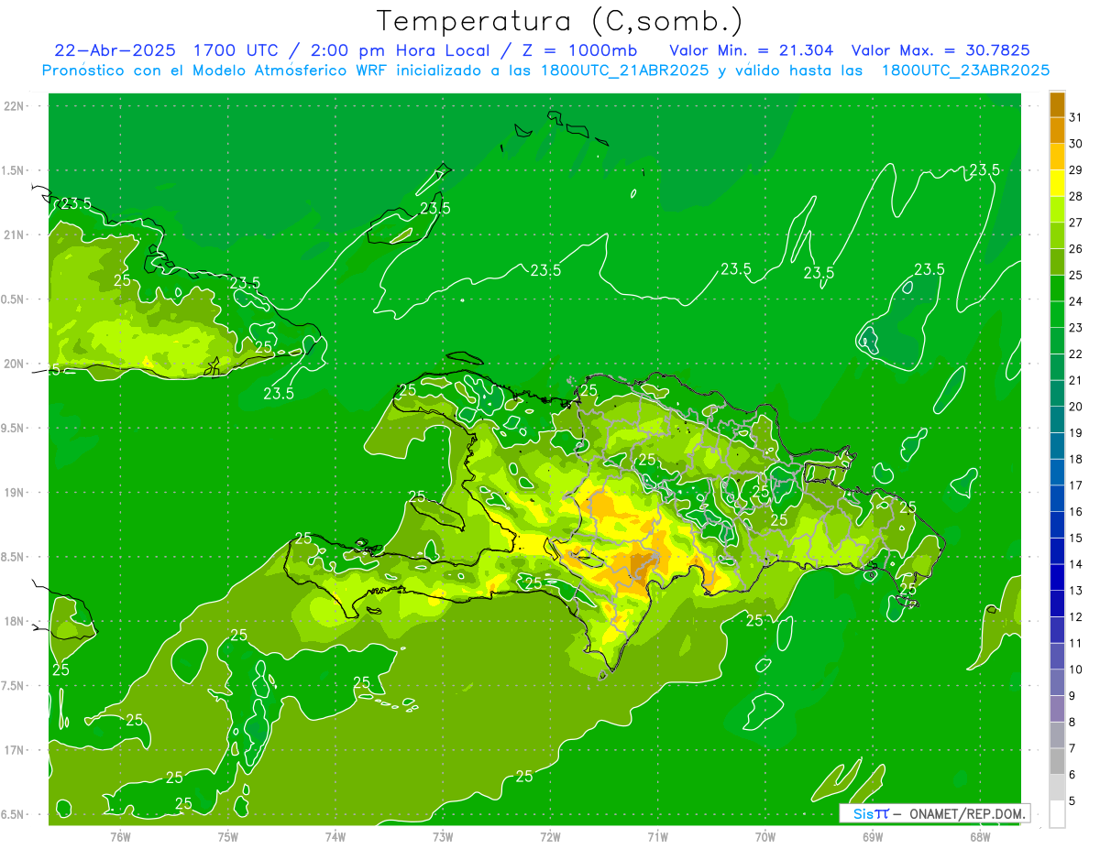
Task: Click the '1700 UTC' time text
Action: [x=236, y=50]
